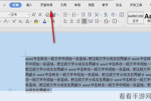Image resolution: width=151 pixels, height=101 pixels.
Task: Open the 安全 tab
Action: tap(119, 5)
